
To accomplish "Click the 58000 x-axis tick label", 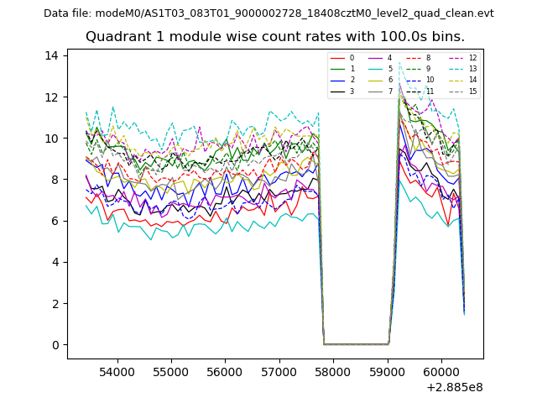I will [x=333, y=371].
